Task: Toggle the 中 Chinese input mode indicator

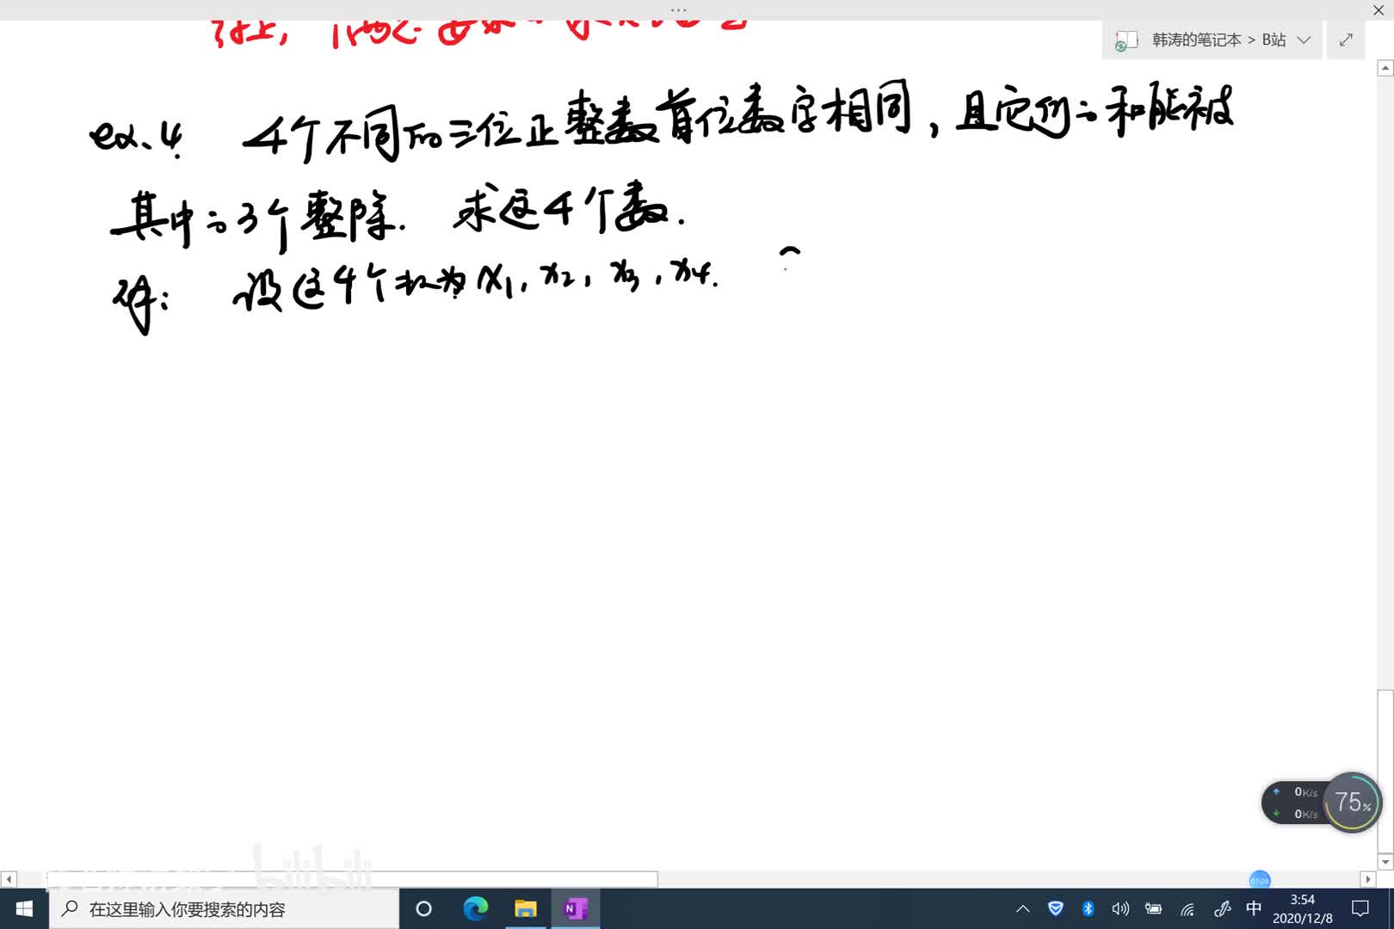Action: (x=1254, y=909)
